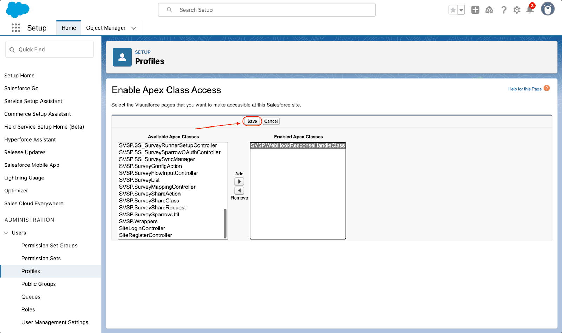Click the Add arrow button
This screenshot has height=333, width=562.
pyautogui.click(x=239, y=182)
